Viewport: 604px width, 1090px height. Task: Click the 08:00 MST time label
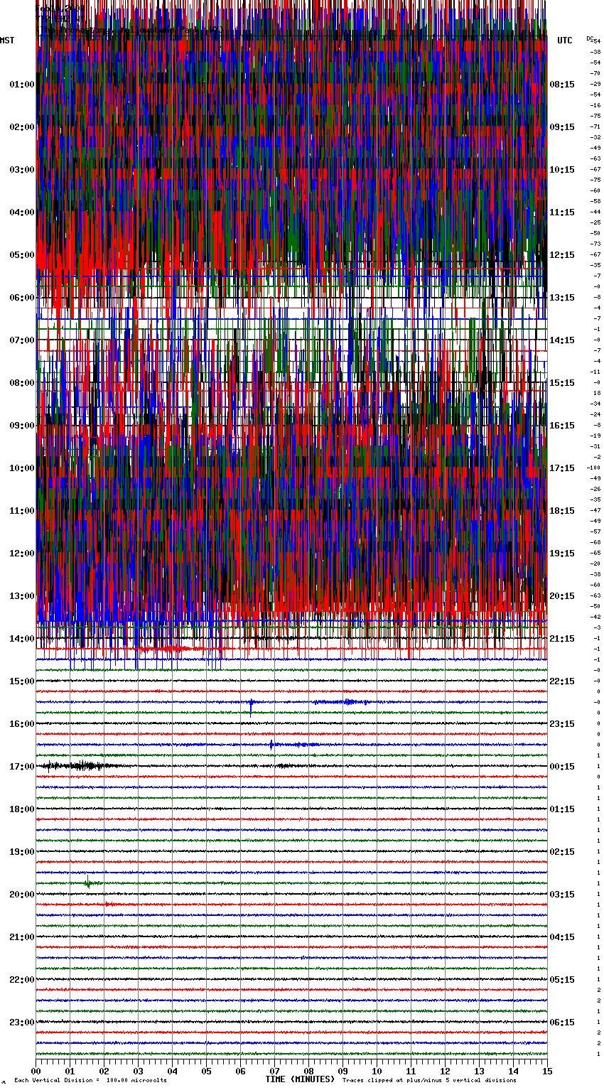point(22,383)
